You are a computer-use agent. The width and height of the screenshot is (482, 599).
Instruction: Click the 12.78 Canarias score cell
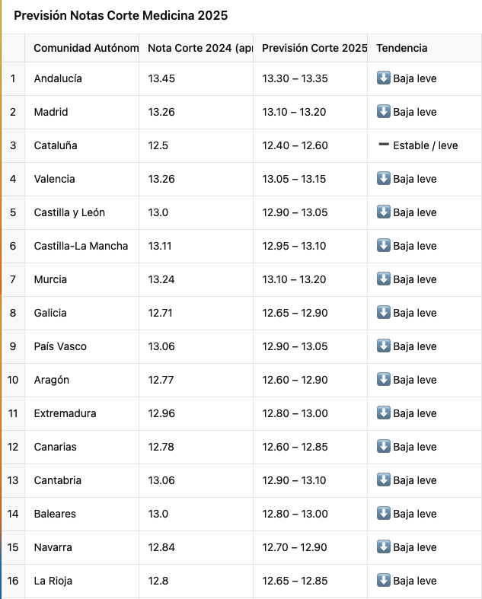tap(196, 447)
